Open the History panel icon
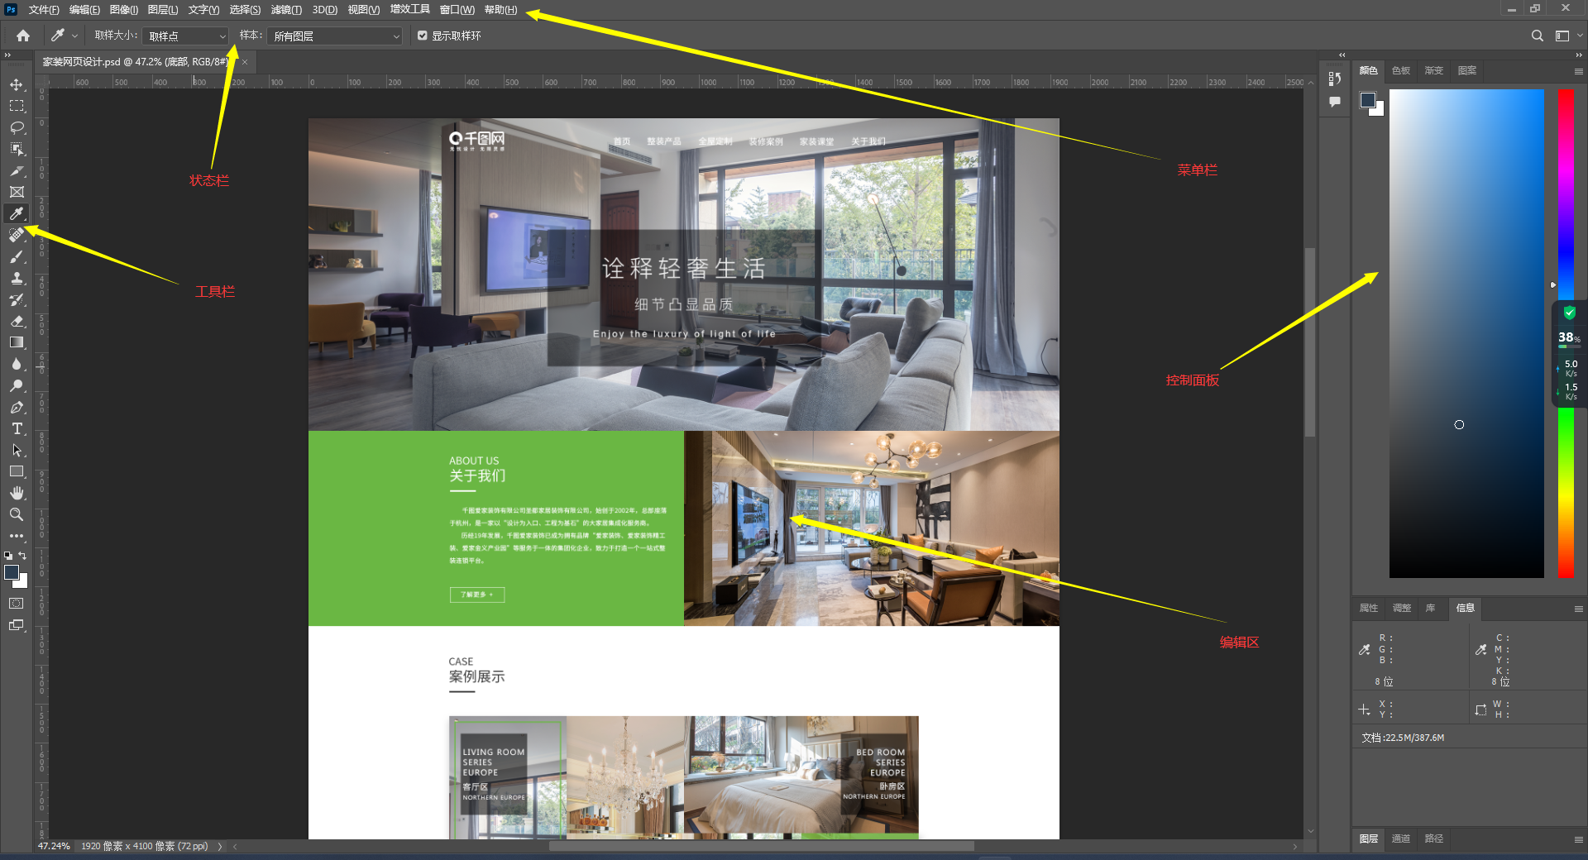This screenshot has height=860, width=1588. (x=1334, y=79)
